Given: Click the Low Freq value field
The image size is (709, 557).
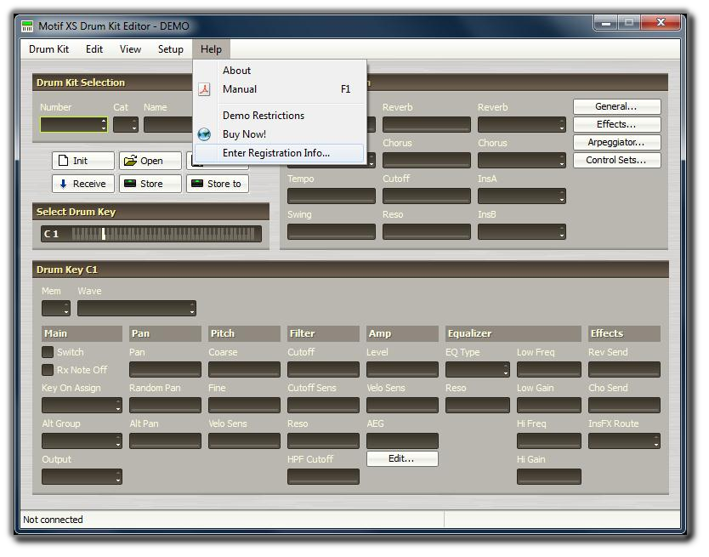Looking at the screenshot, I should (x=549, y=370).
